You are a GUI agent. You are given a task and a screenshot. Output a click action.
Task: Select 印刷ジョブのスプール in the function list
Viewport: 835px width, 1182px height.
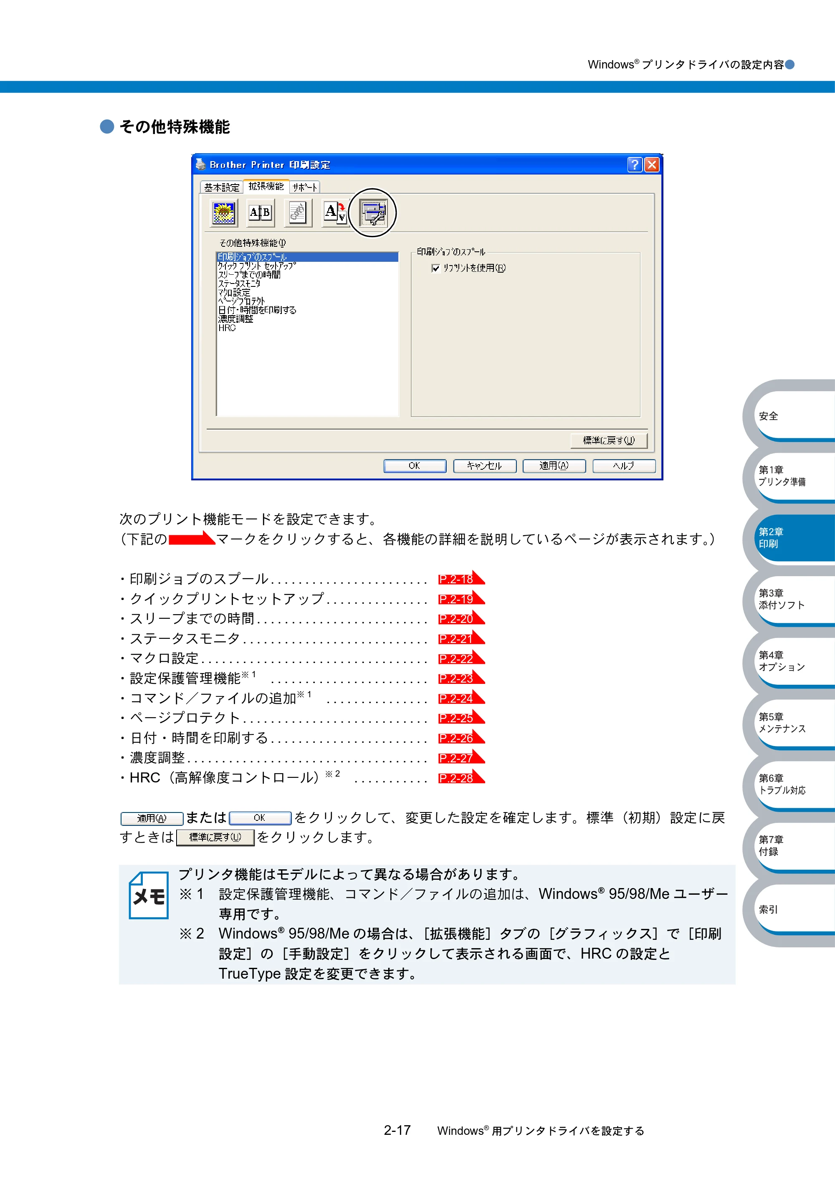(x=307, y=257)
